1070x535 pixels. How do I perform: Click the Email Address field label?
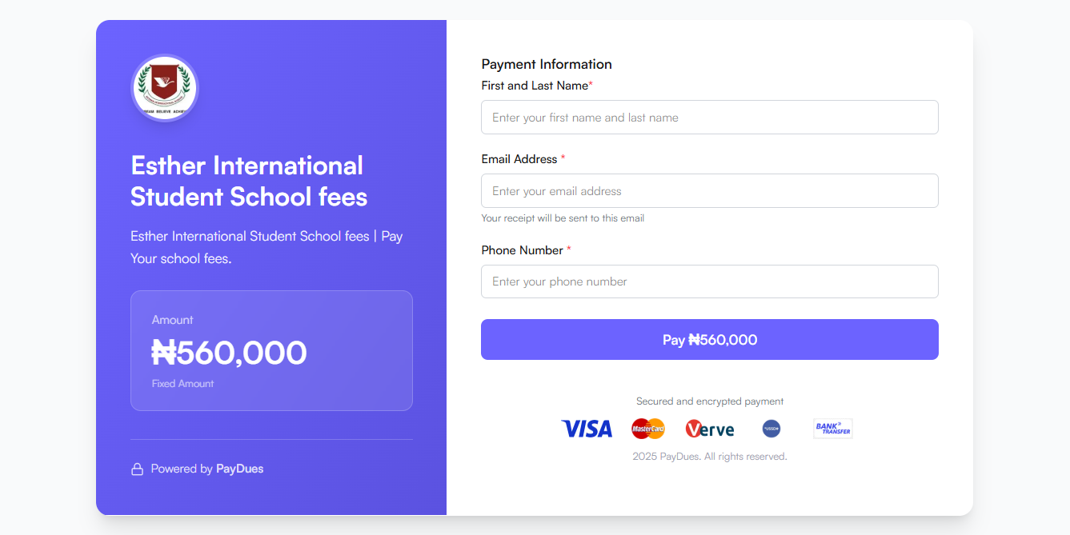pyautogui.click(x=519, y=159)
